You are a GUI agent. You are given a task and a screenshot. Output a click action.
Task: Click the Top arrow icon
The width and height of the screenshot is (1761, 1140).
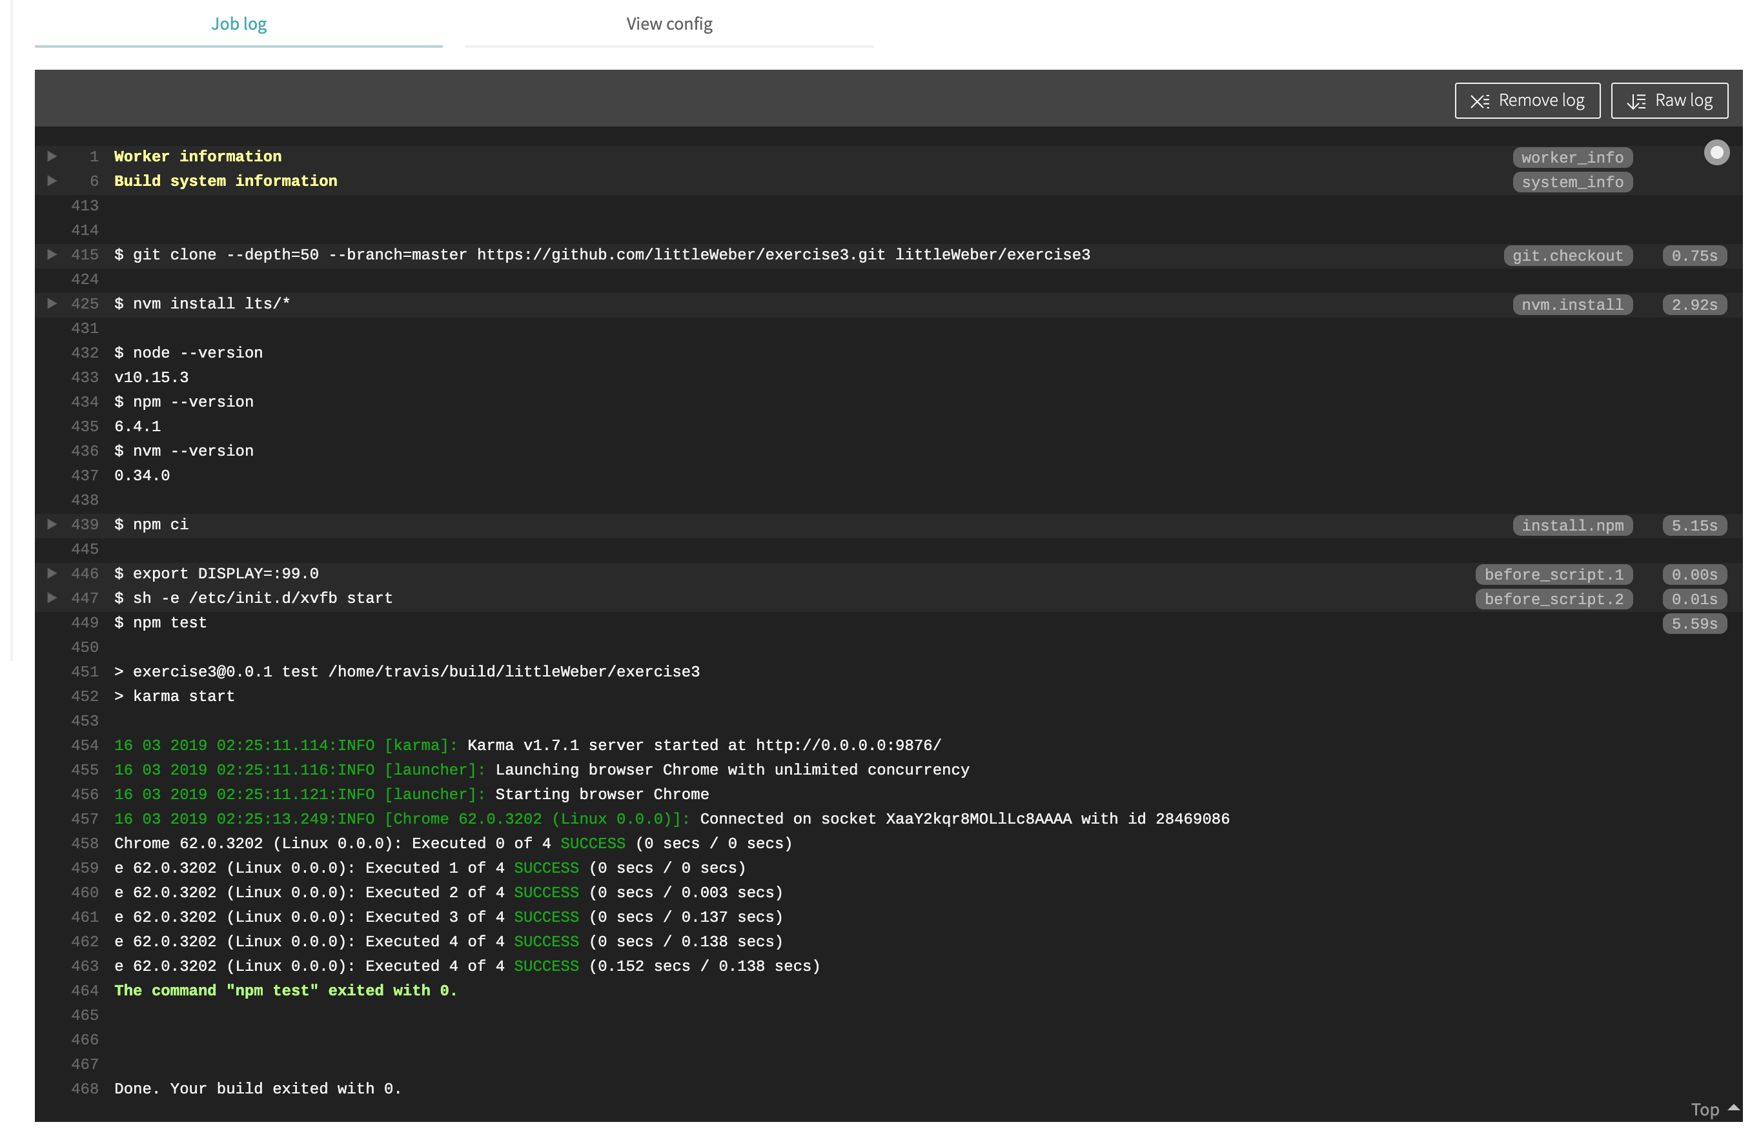1733,1108
